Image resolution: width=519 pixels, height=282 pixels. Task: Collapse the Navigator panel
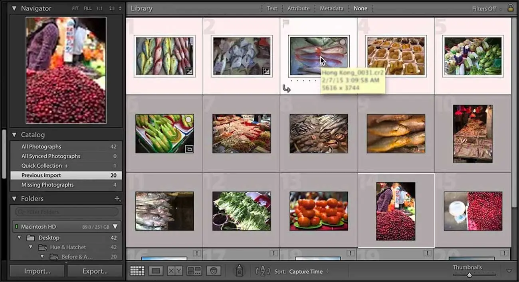pos(14,8)
